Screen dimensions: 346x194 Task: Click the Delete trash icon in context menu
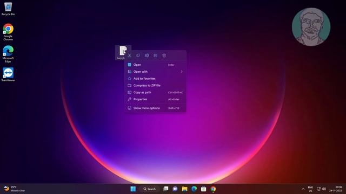[x=164, y=56]
